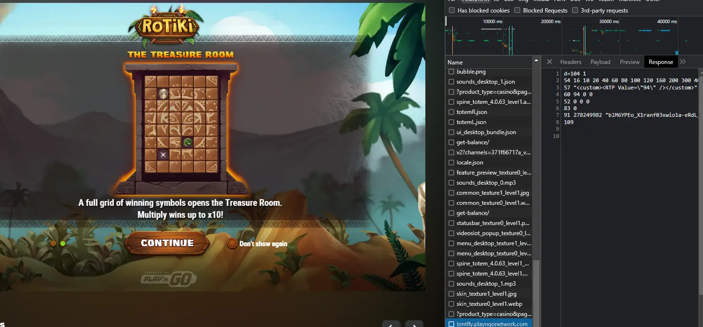
Task: Click the request list vertical scrollbar thumb
Action: [x=536, y=293]
